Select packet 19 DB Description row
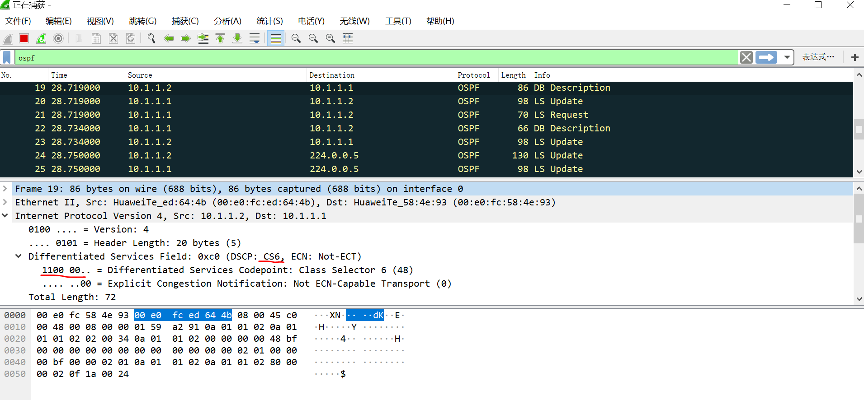The height and width of the screenshot is (400, 864). [x=426, y=88]
